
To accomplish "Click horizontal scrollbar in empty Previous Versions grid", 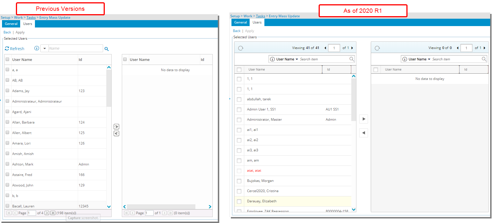I will coord(161,207).
